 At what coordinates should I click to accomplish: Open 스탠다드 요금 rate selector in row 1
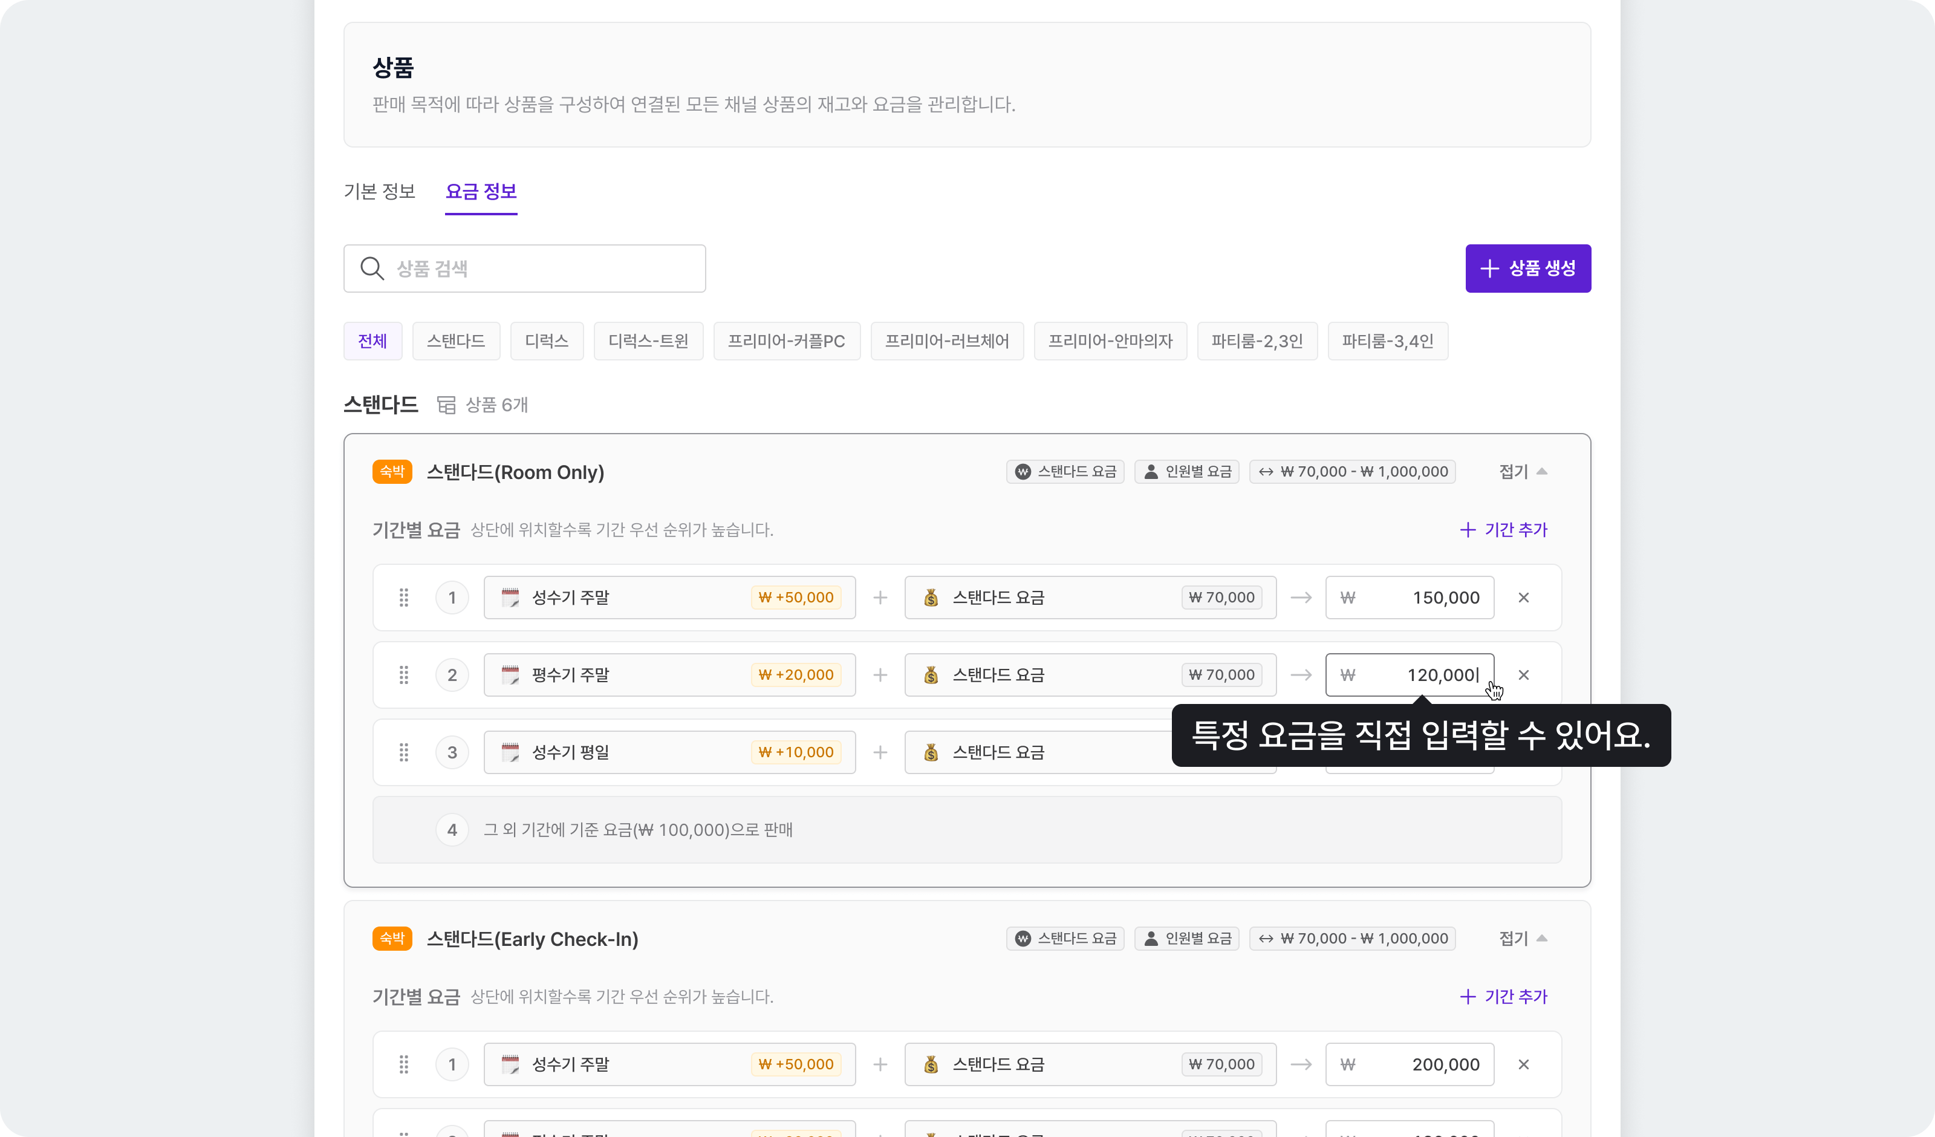(1090, 598)
